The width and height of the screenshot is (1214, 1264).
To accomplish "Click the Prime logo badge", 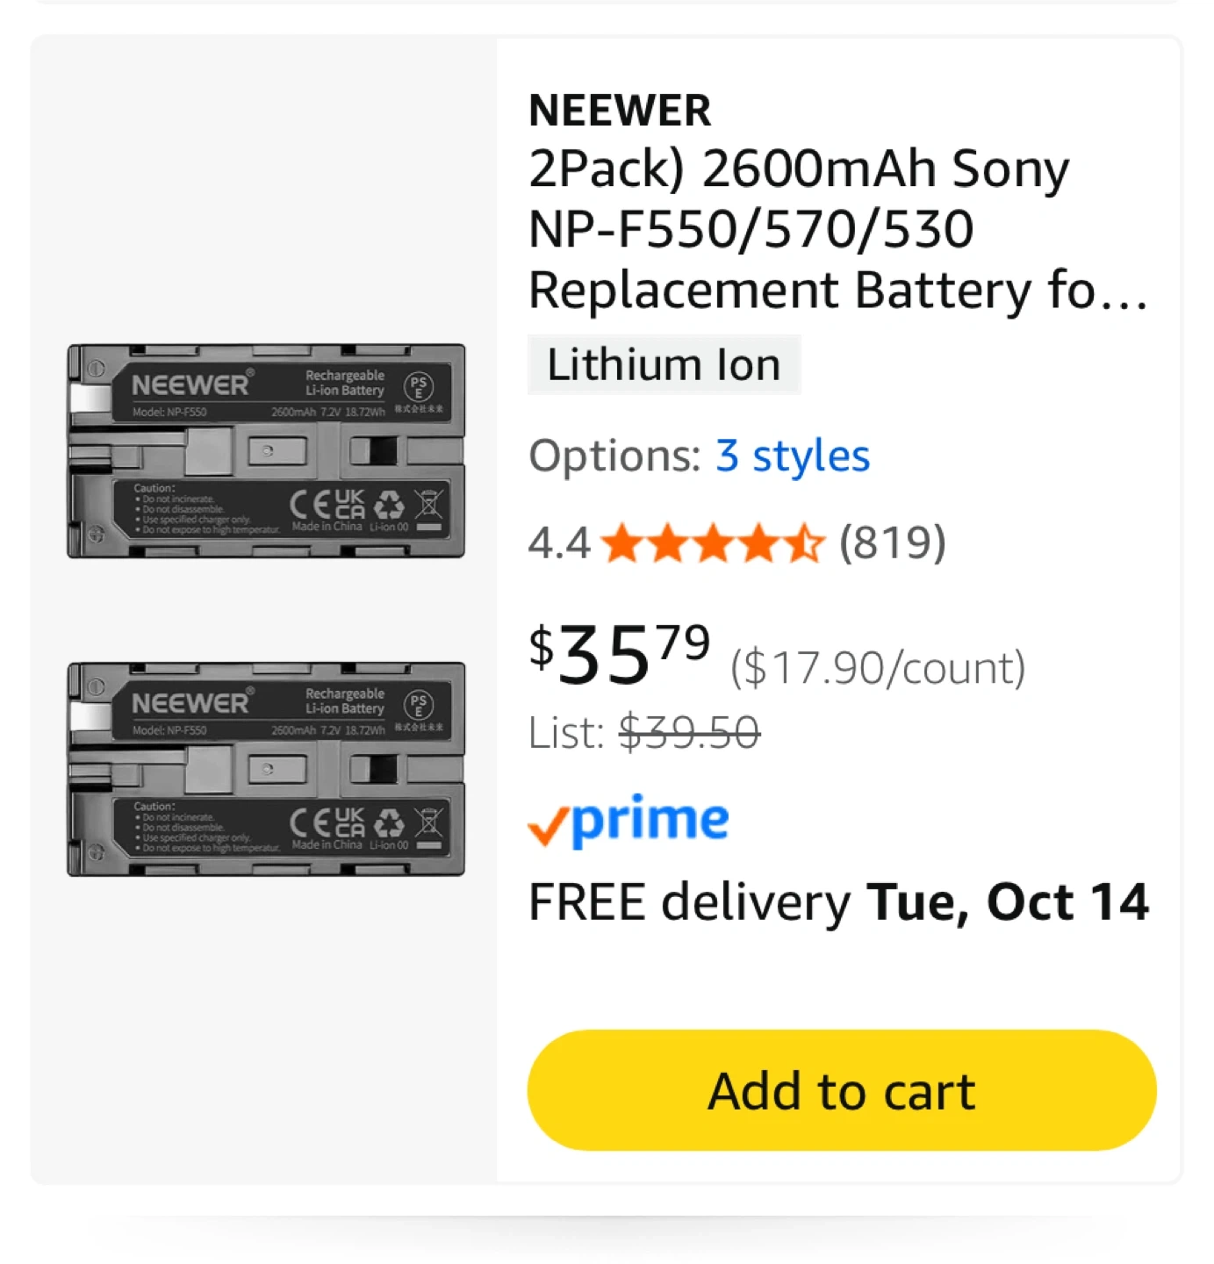I will (x=650, y=820).
